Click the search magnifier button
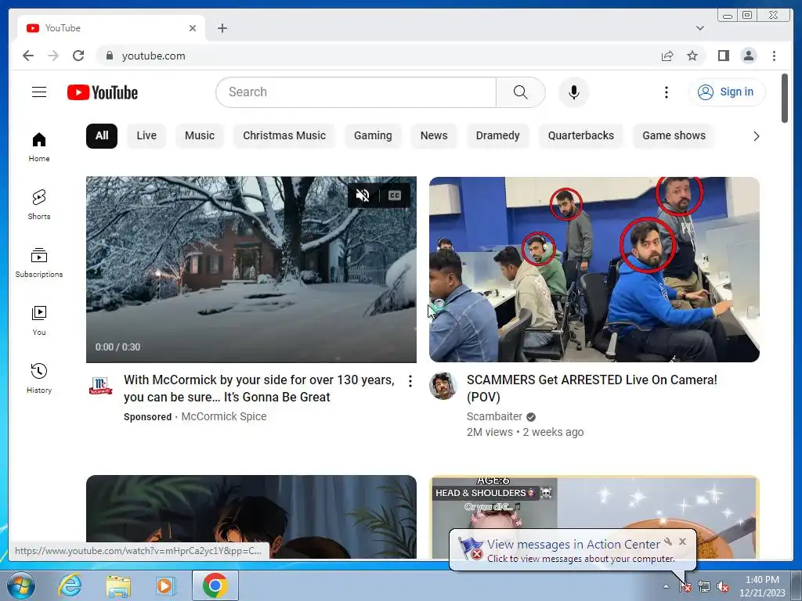 pyautogui.click(x=520, y=92)
